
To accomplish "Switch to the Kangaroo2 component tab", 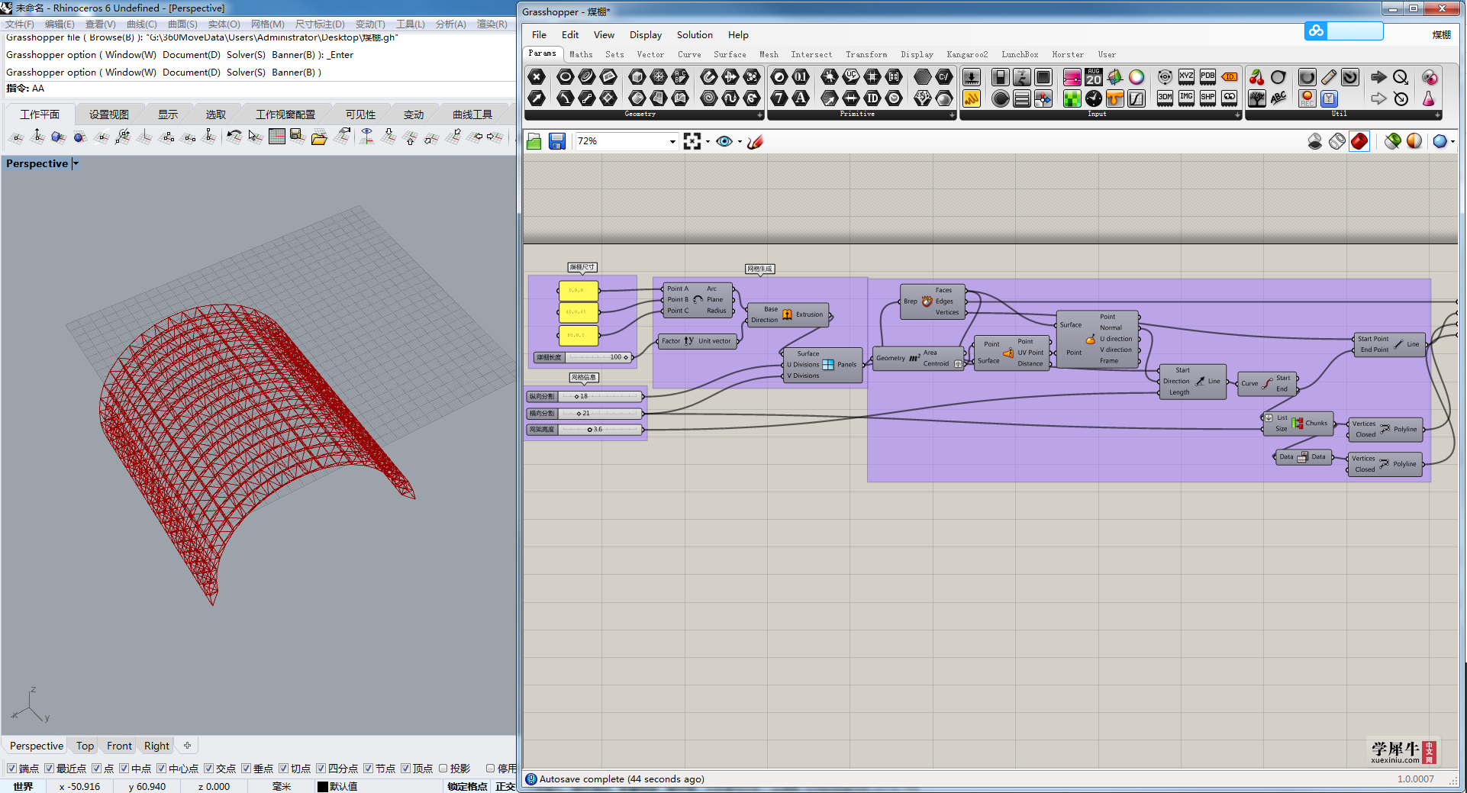I will (967, 55).
